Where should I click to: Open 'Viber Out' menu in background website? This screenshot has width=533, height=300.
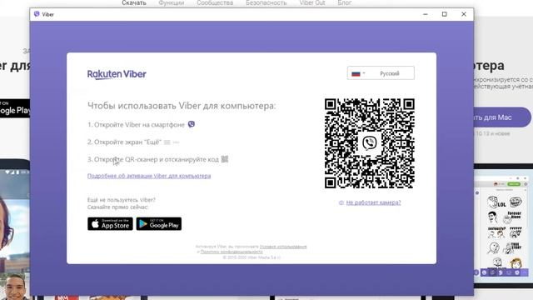[x=312, y=2]
